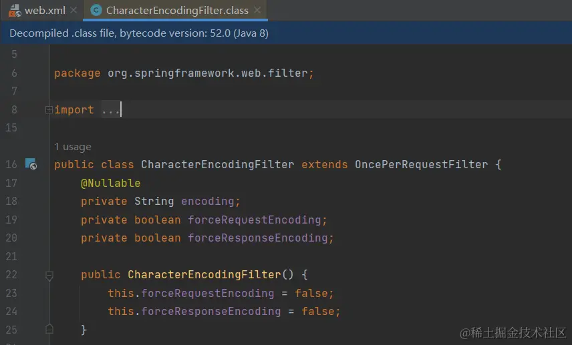Expand the folded import block
This screenshot has height=345, width=572.
pyautogui.click(x=49, y=109)
